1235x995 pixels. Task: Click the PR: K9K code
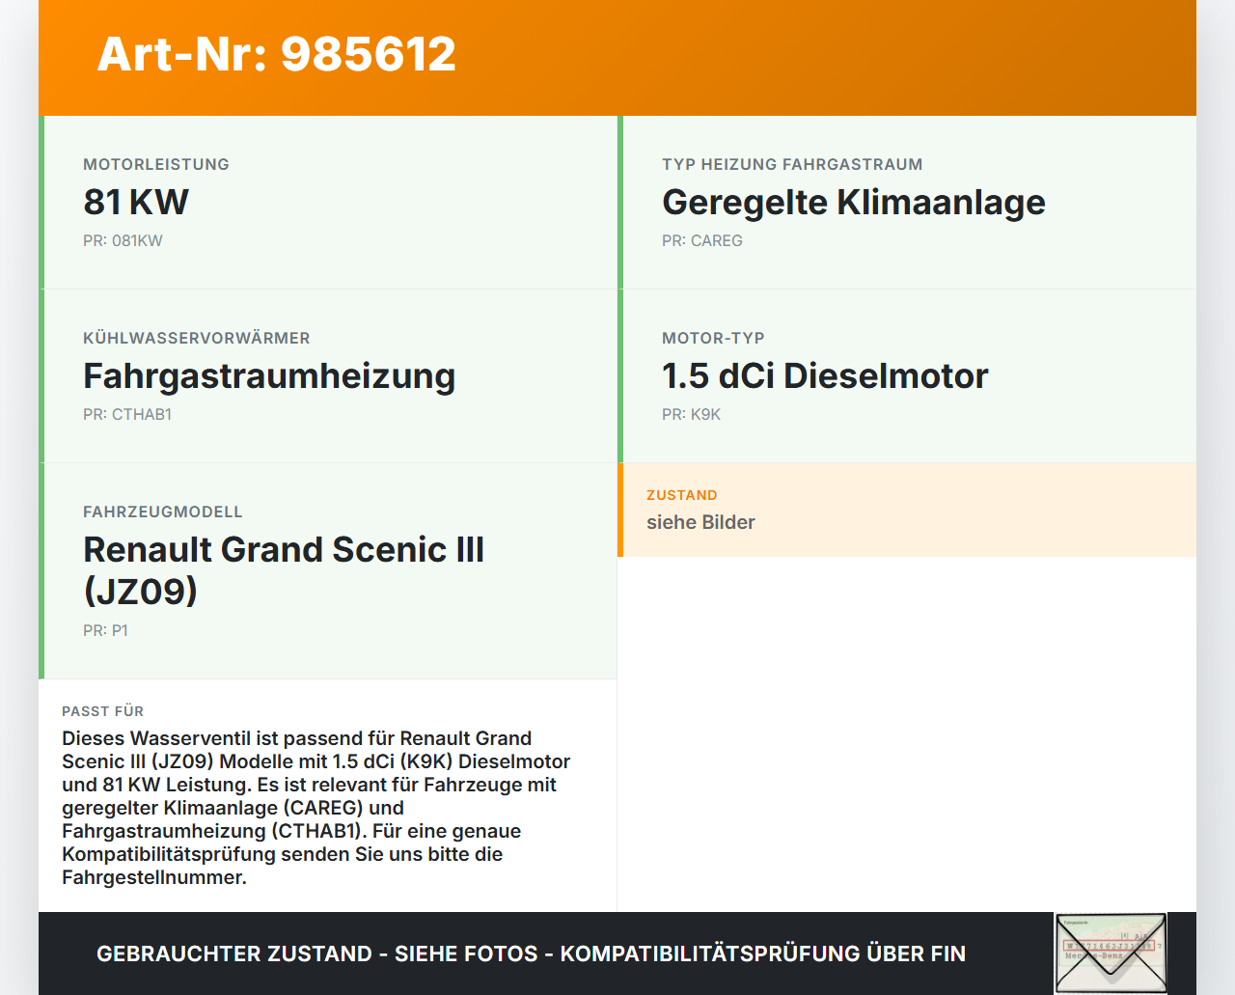click(691, 414)
